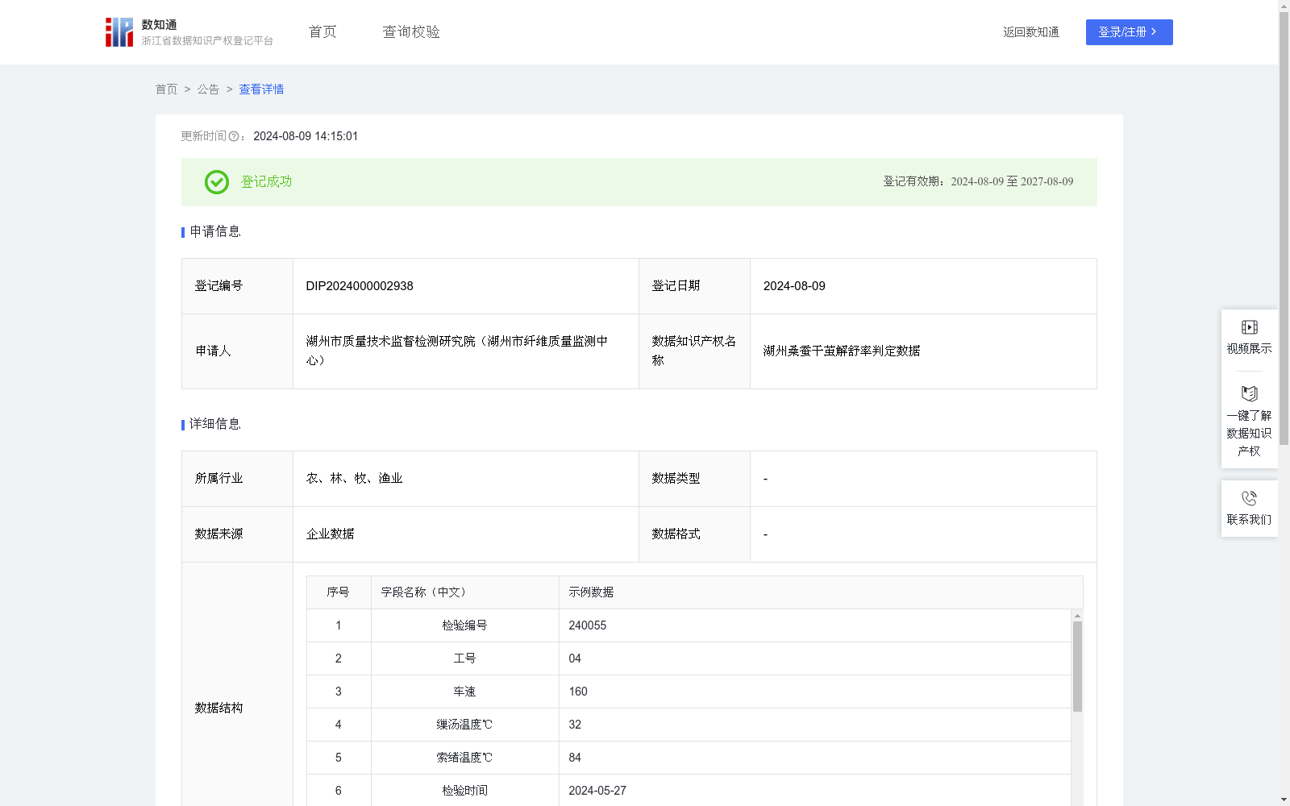Select registration number DIP2024000002938
Screen dimensions: 1290x806
pos(360,286)
